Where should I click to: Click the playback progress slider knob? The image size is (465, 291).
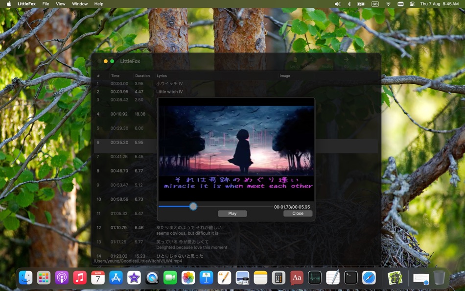[x=193, y=206]
